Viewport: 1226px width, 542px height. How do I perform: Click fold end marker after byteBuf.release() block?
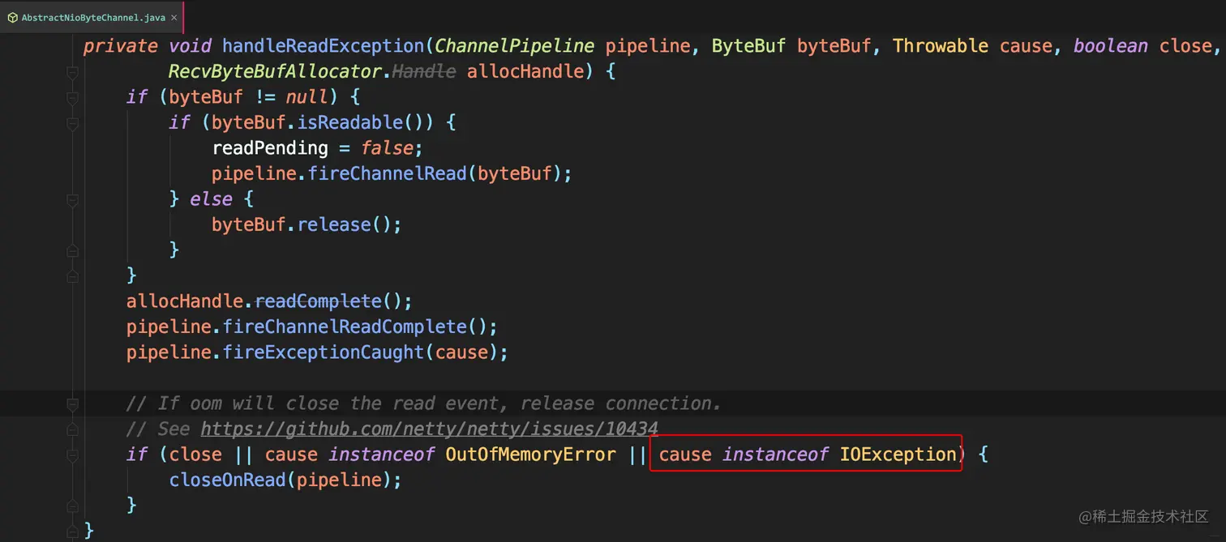tap(72, 251)
